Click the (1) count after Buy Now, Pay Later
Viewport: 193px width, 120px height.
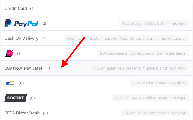48,68
